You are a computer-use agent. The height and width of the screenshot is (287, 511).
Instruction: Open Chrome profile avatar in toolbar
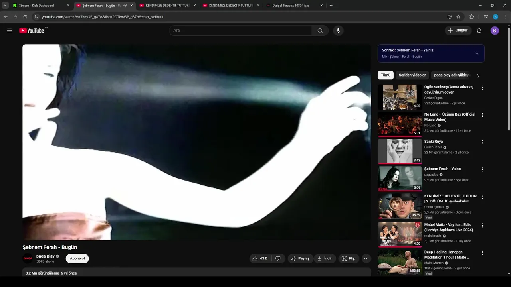pyautogui.click(x=495, y=17)
